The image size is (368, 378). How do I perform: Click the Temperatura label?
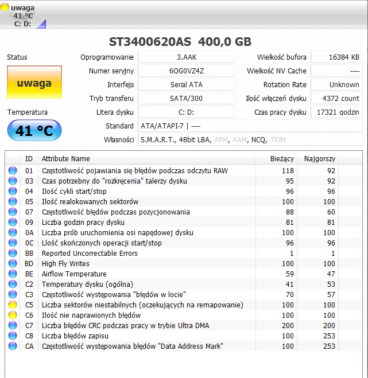[x=27, y=112]
